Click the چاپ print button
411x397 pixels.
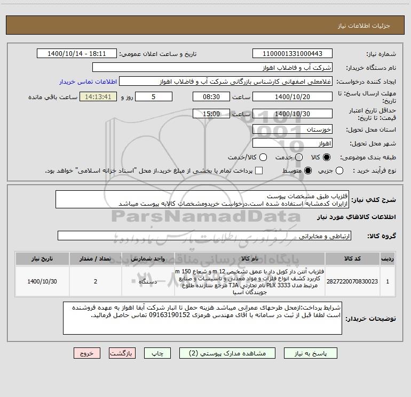tap(157, 353)
